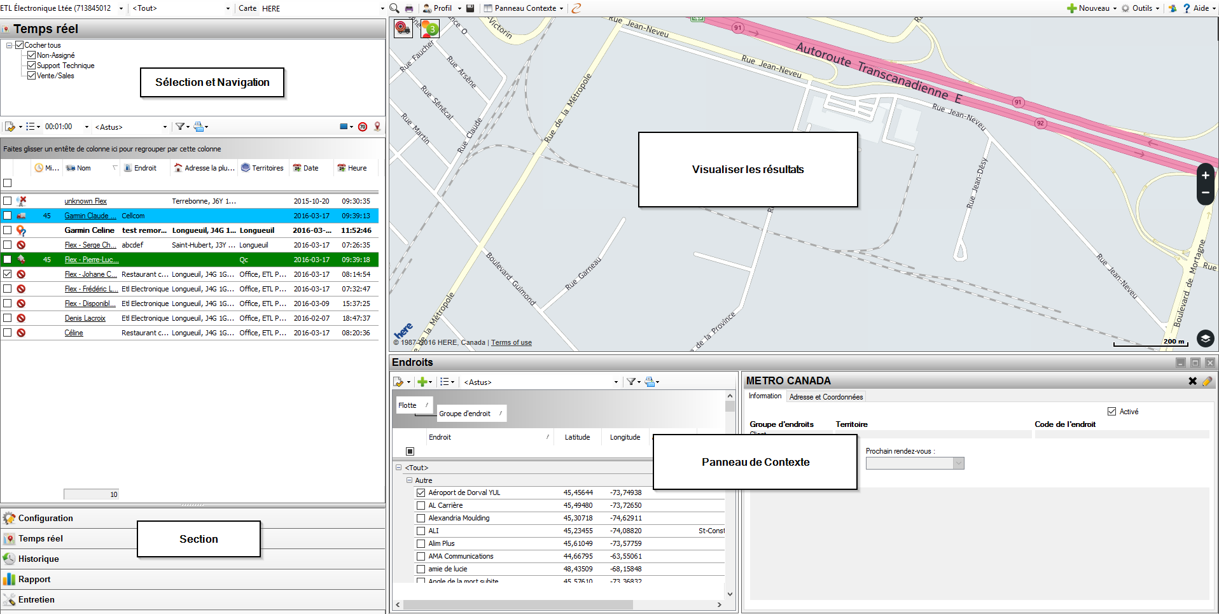Click the search magnifier icon in top toolbar
1219x614 pixels.
[x=394, y=8]
